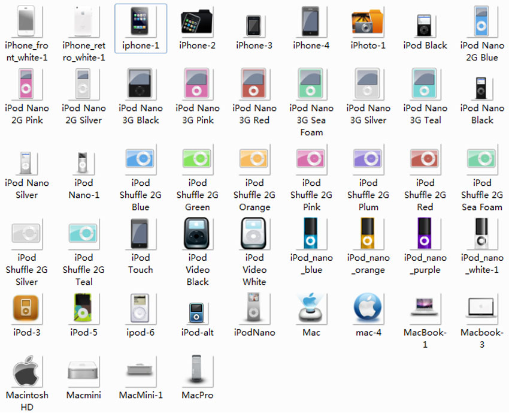Image resolution: width=509 pixels, height=419 pixels.
Task: Choose the iPod Shuffle 2G Red icon
Action: click(425, 158)
